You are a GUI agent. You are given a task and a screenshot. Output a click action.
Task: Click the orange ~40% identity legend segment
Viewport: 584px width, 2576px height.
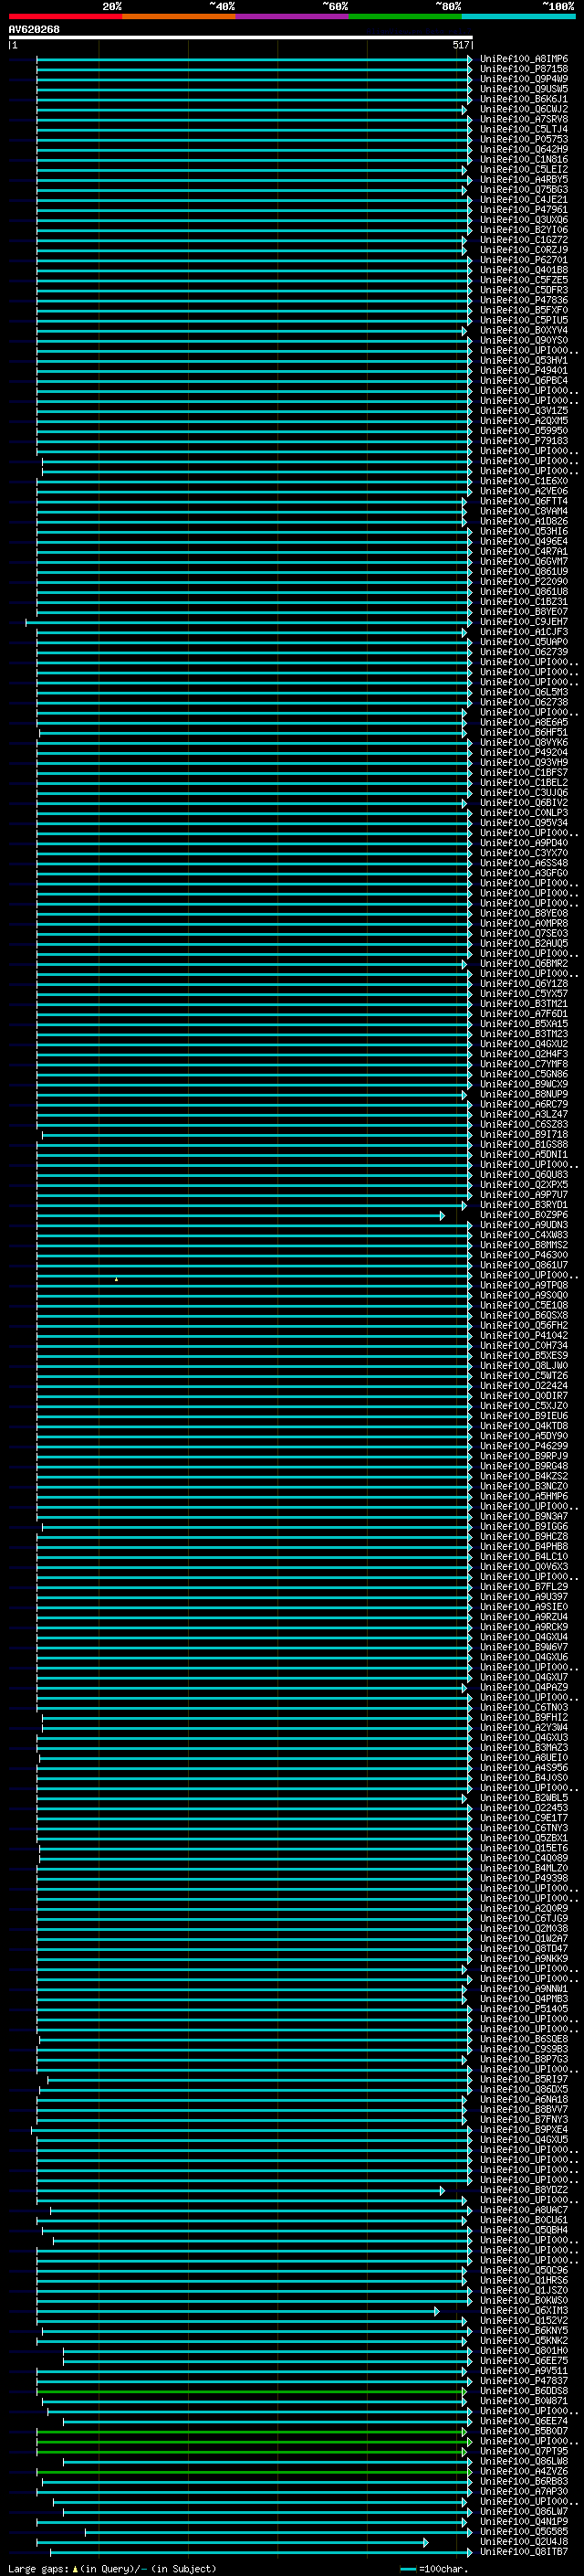[179, 16]
